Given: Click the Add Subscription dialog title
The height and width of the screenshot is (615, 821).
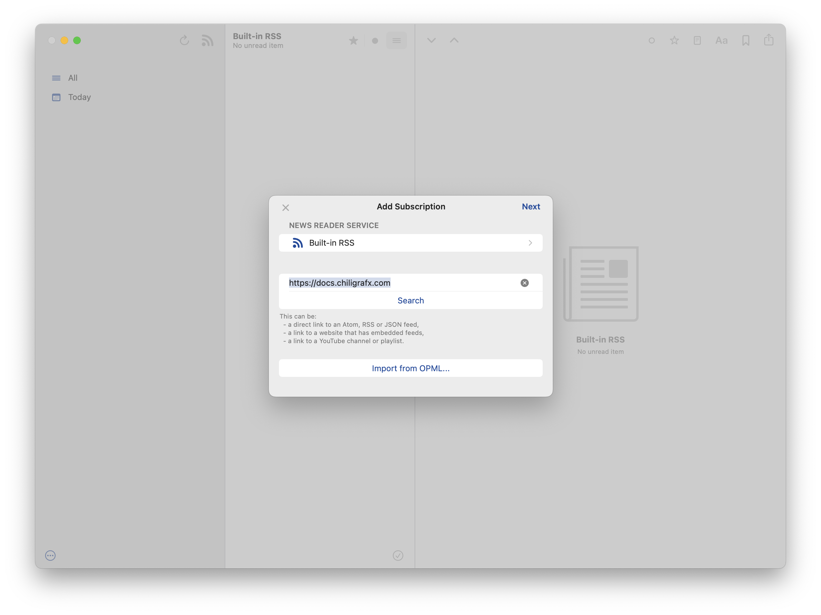Looking at the screenshot, I should (411, 207).
